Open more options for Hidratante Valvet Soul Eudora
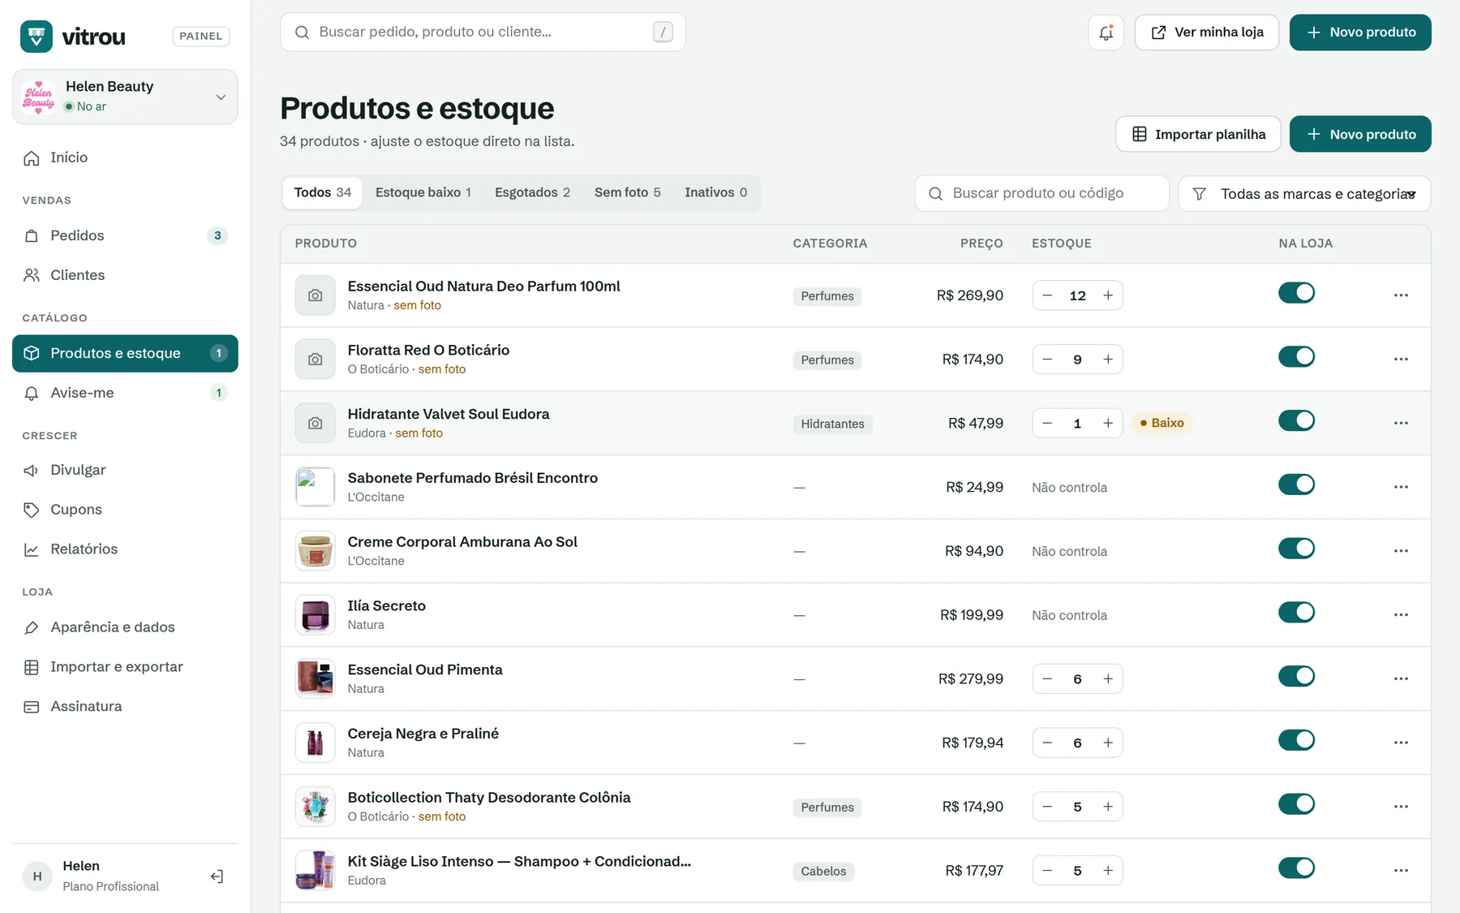The height and width of the screenshot is (913, 1460). point(1401,423)
